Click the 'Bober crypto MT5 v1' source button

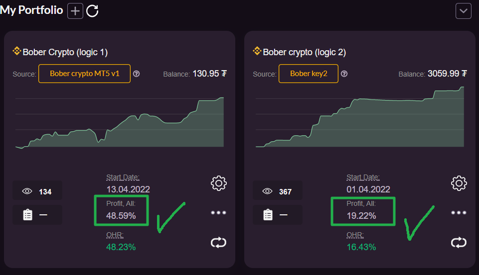84,74
